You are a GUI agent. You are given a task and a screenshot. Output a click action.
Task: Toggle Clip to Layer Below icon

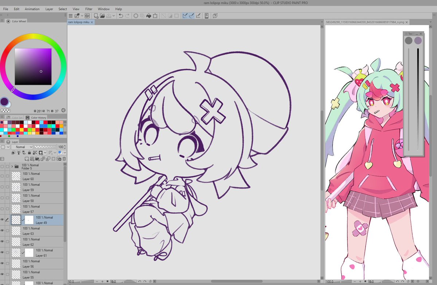[x=13, y=153]
